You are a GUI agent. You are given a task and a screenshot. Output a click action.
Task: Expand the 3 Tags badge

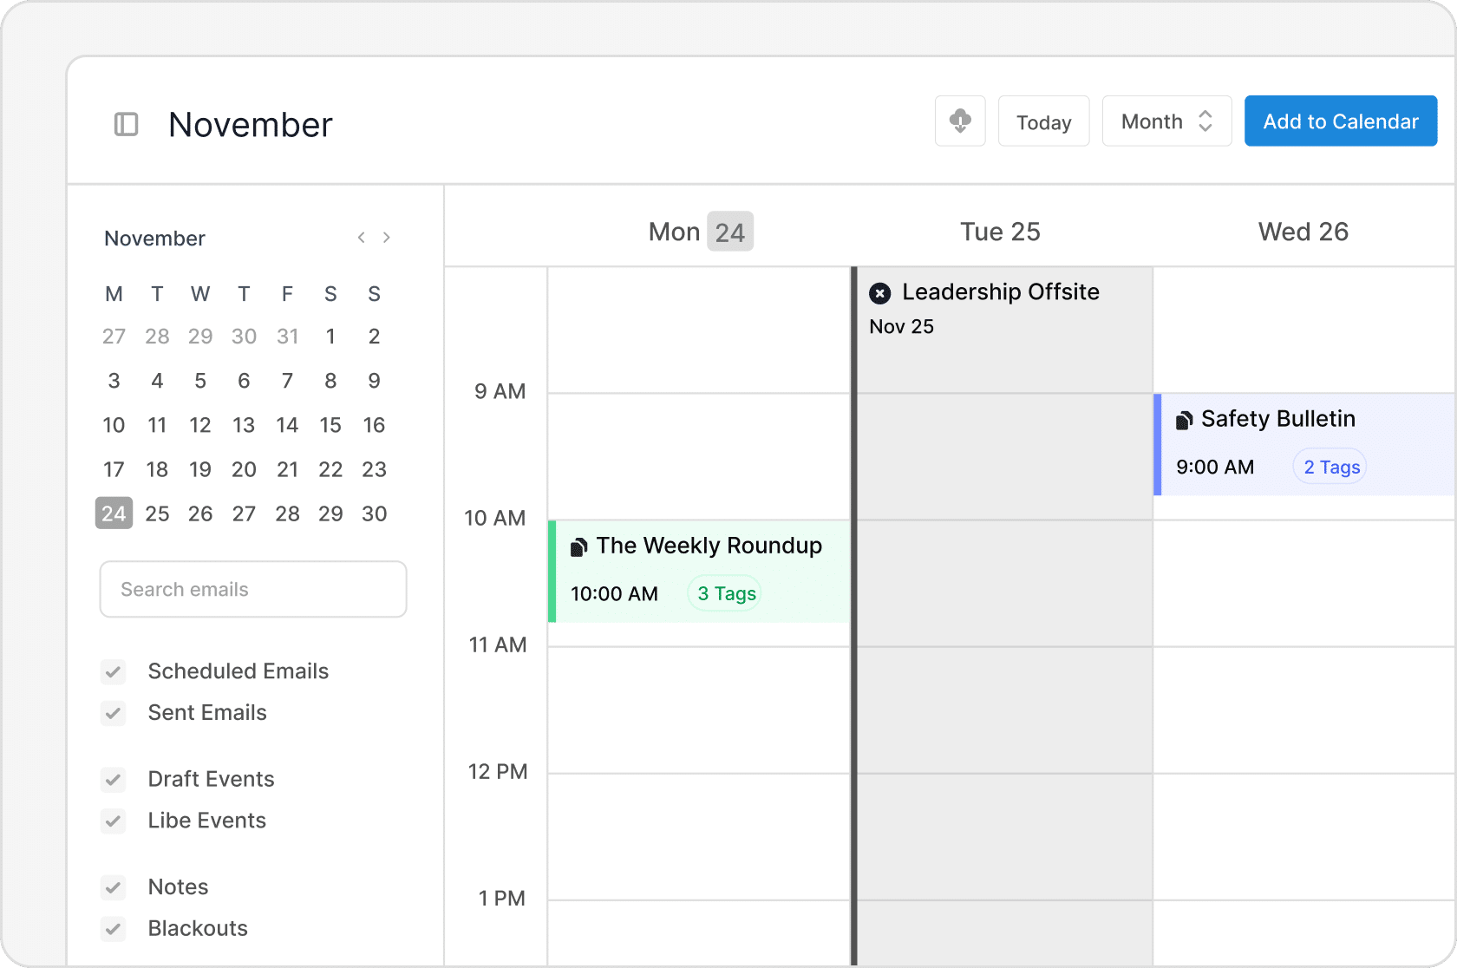click(x=726, y=593)
